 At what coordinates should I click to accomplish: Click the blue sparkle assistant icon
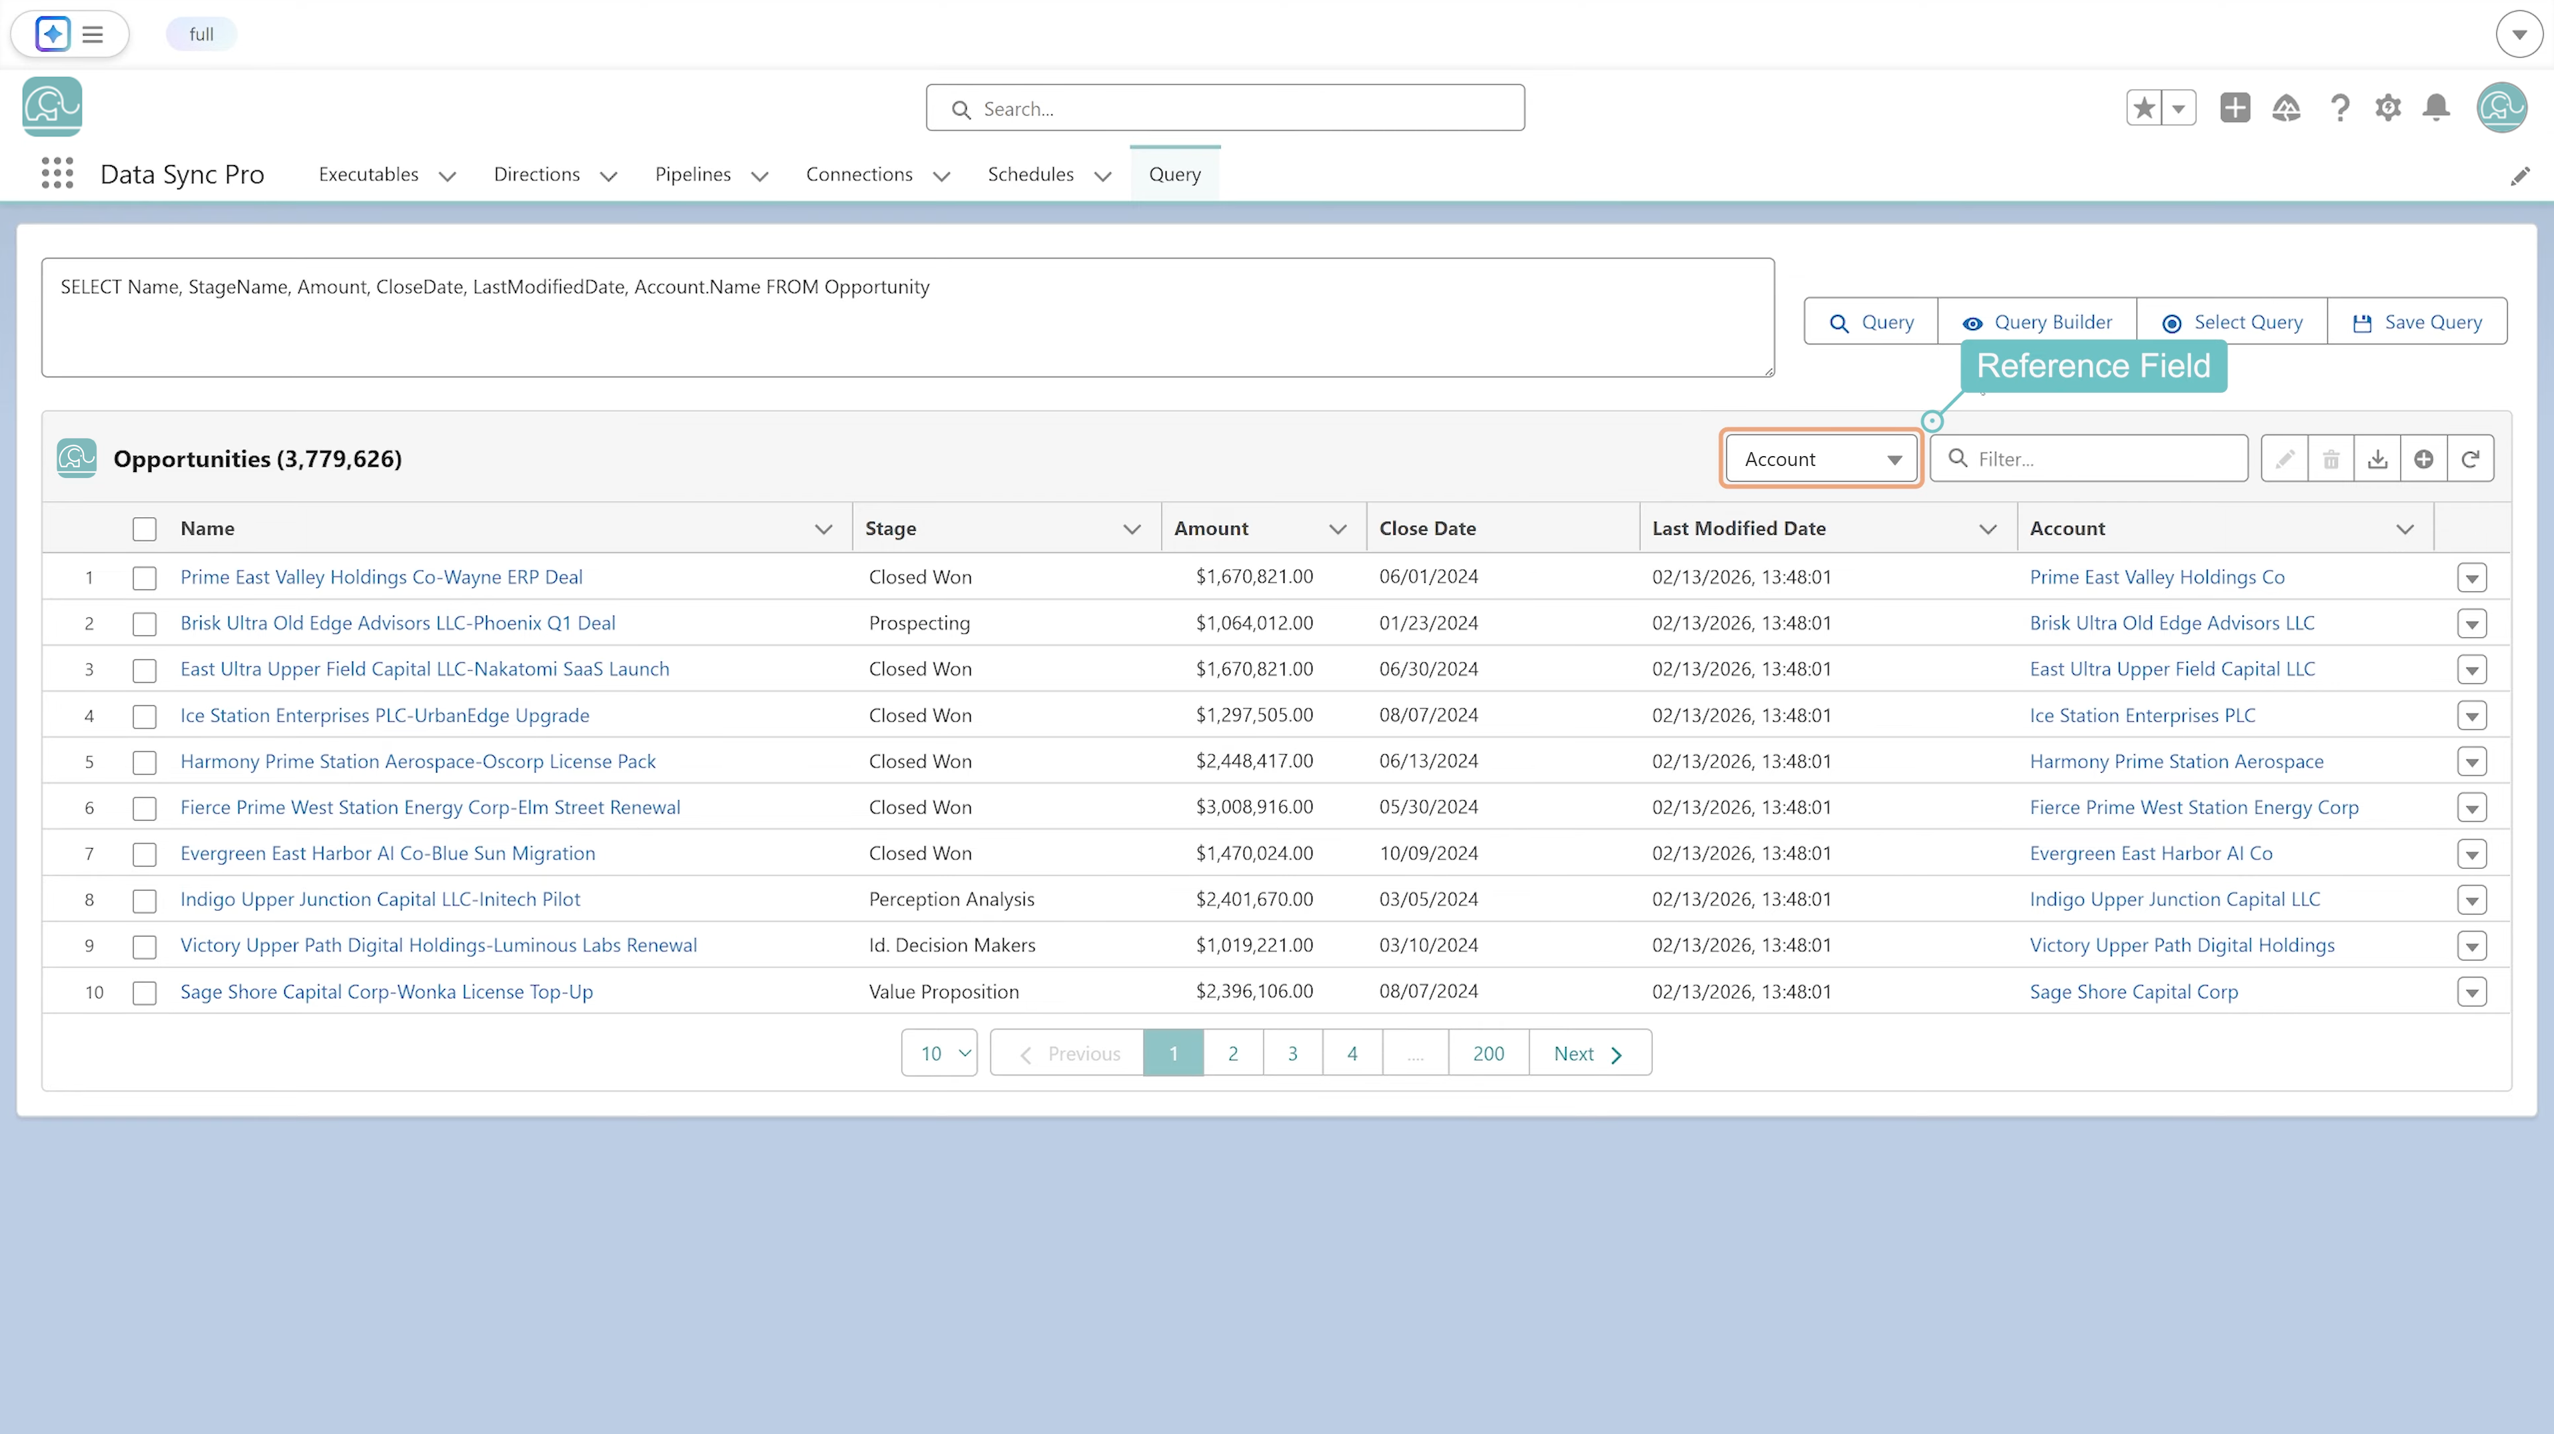[x=53, y=34]
